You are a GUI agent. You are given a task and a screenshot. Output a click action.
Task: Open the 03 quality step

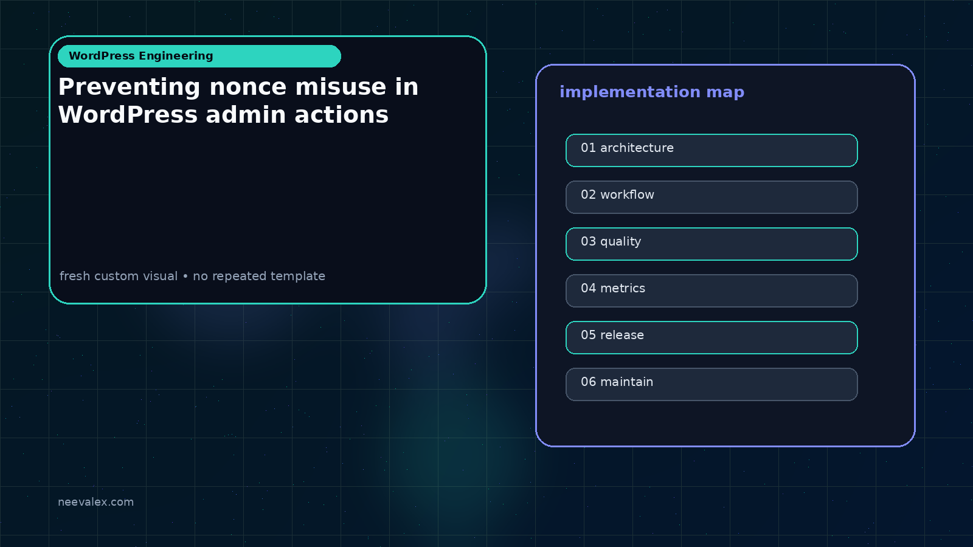712,244
